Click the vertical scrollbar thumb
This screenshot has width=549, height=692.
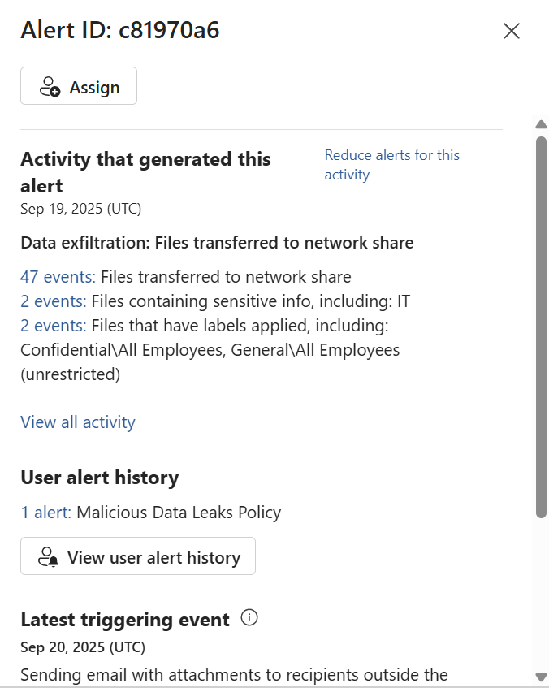click(541, 325)
